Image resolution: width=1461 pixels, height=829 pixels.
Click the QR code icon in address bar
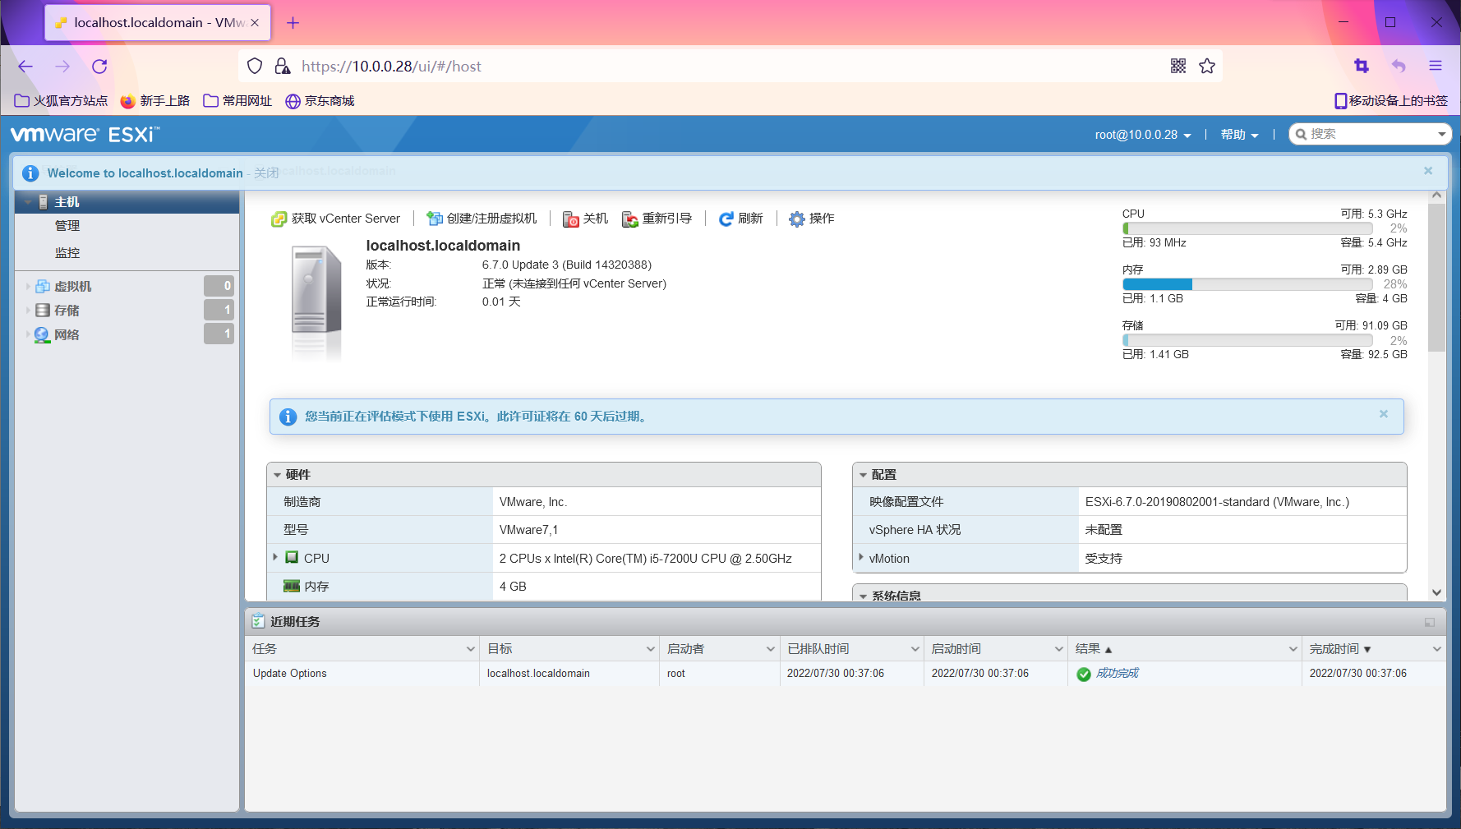pos(1178,66)
